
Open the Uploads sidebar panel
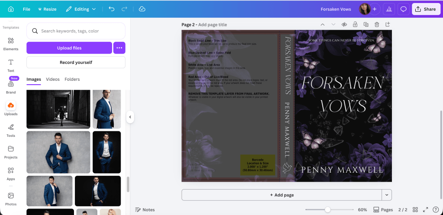11,109
